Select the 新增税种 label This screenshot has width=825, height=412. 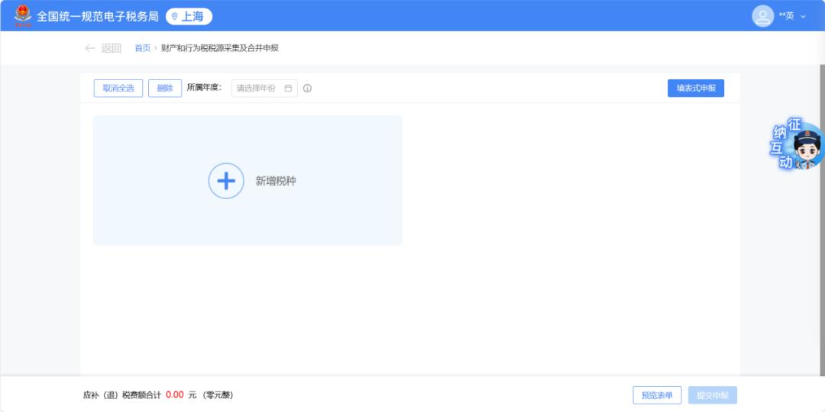click(276, 182)
